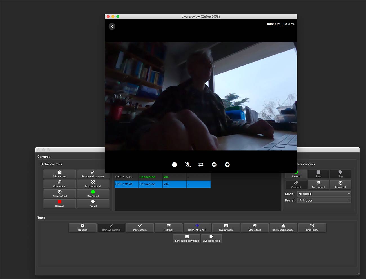The width and height of the screenshot is (366, 279).
Task: Start Record all with green dot
Action: pos(93,194)
